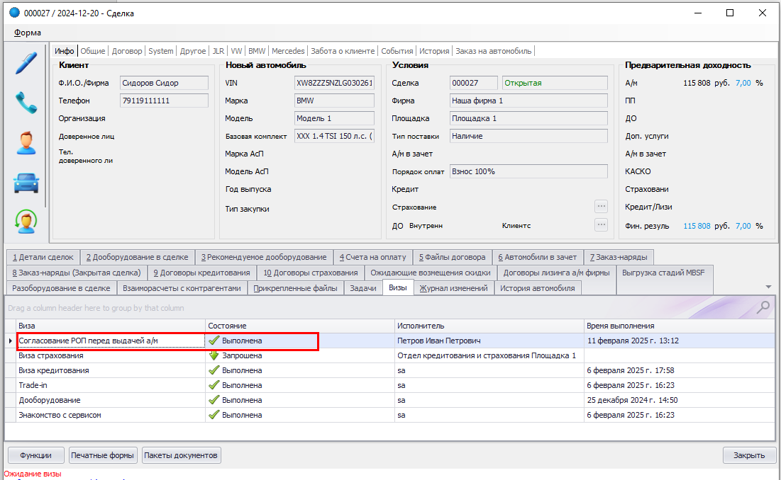Click the Печатные формы button
This screenshot has height=480, width=781.
click(x=104, y=455)
